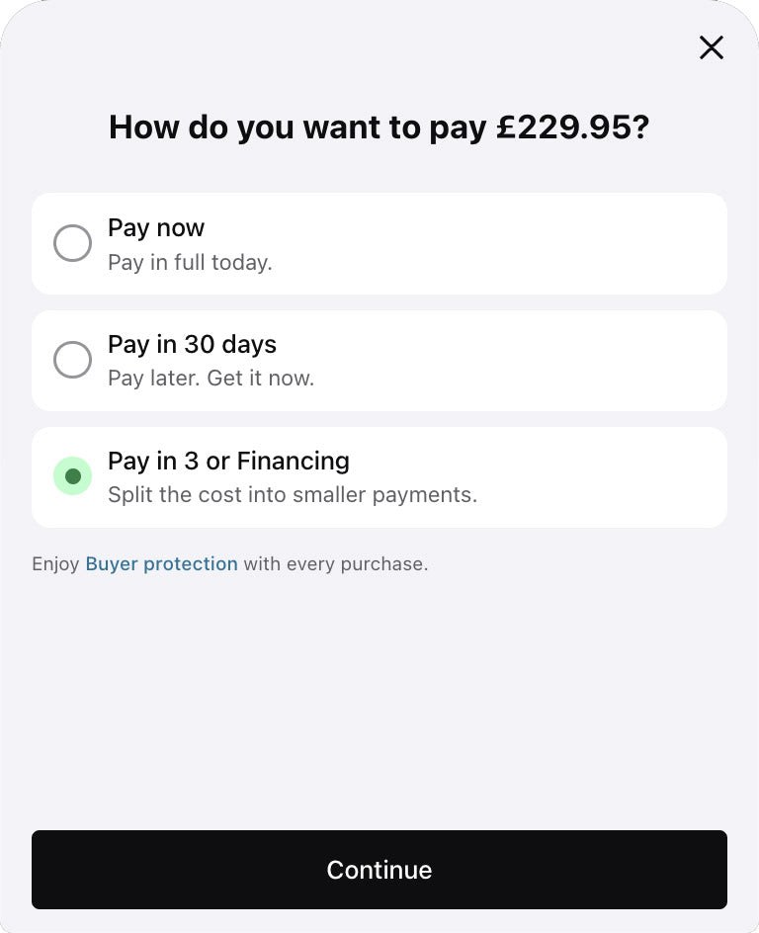This screenshot has width=759, height=933.
Task: Click the "Pay in 3 or Financing" title
Action: (x=228, y=461)
